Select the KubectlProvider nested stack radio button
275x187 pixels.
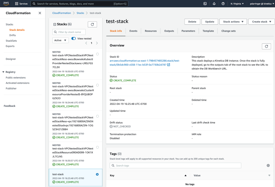[x=97, y=54]
